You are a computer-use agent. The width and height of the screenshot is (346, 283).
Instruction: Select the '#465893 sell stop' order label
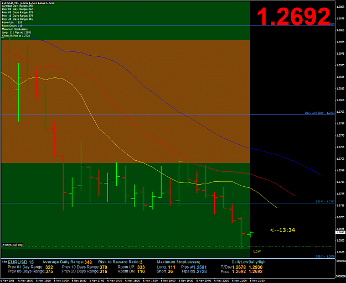[x=12, y=245]
